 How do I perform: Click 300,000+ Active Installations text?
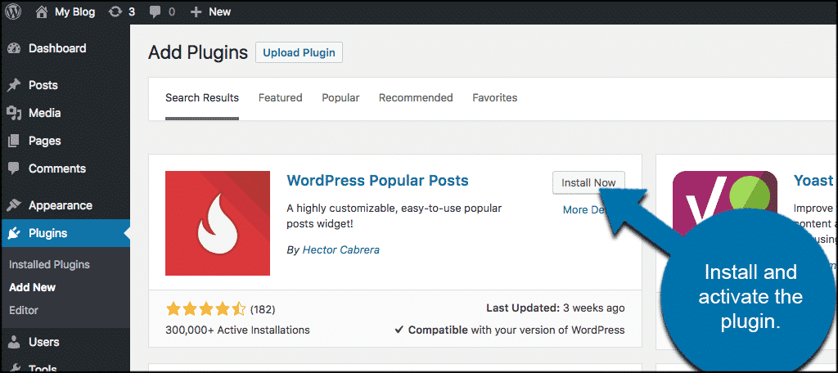(238, 330)
